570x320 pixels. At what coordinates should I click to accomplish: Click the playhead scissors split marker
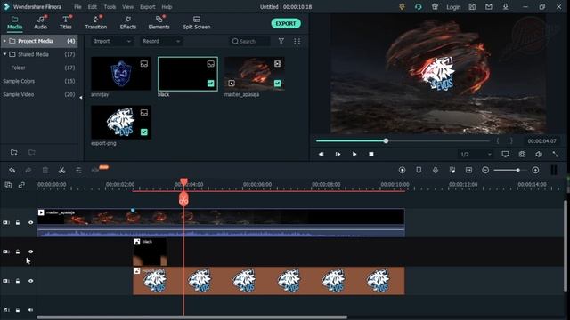coord(183,199)
